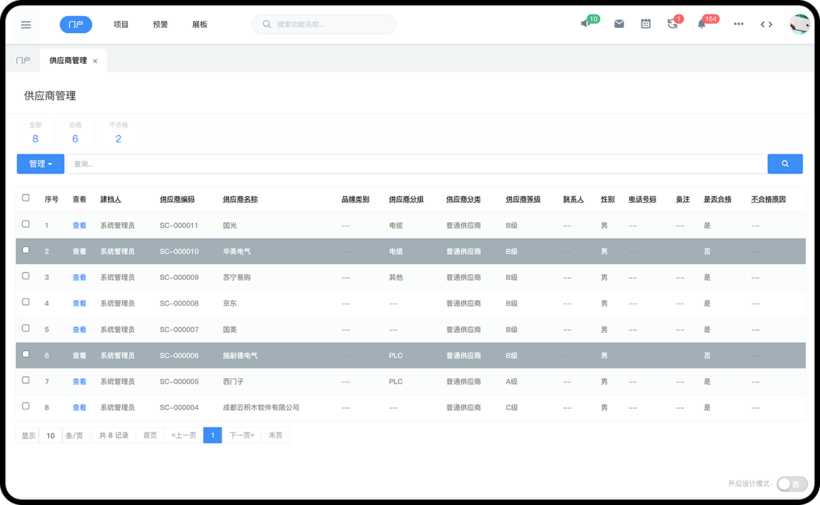Click 查看 link for 苏宁易购
The image size is (820, 505).
(x=79, y=277)
